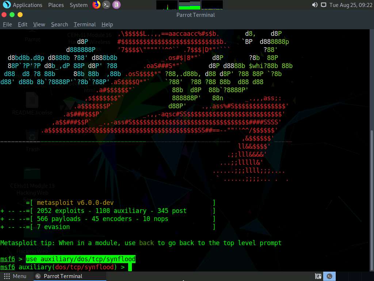Open the File menu
Image resolution: width=374 pixels, height=281 pixels.
[x=7, y=25]
